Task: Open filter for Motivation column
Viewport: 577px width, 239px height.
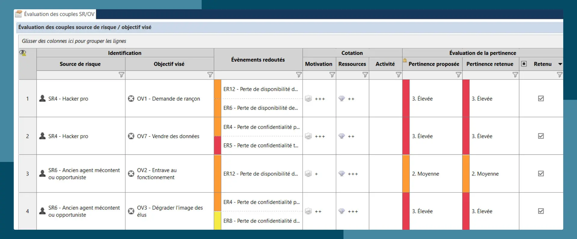Action: click(332, 75)
